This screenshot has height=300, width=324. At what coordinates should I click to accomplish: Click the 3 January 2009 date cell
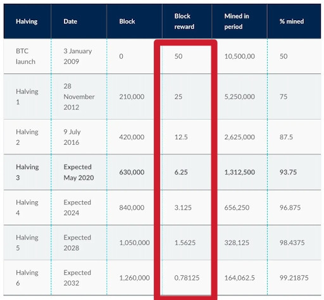[x=78, y=56]
